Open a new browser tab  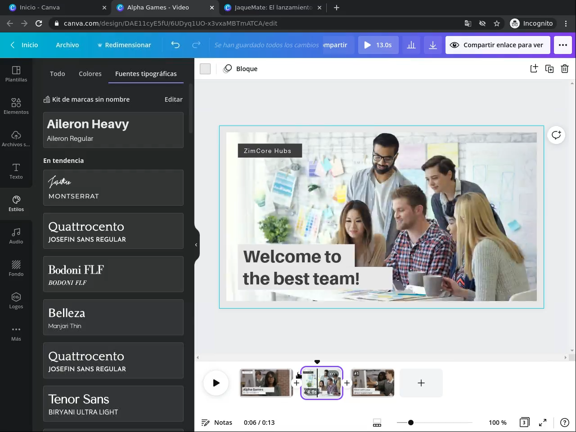[337, 7]
